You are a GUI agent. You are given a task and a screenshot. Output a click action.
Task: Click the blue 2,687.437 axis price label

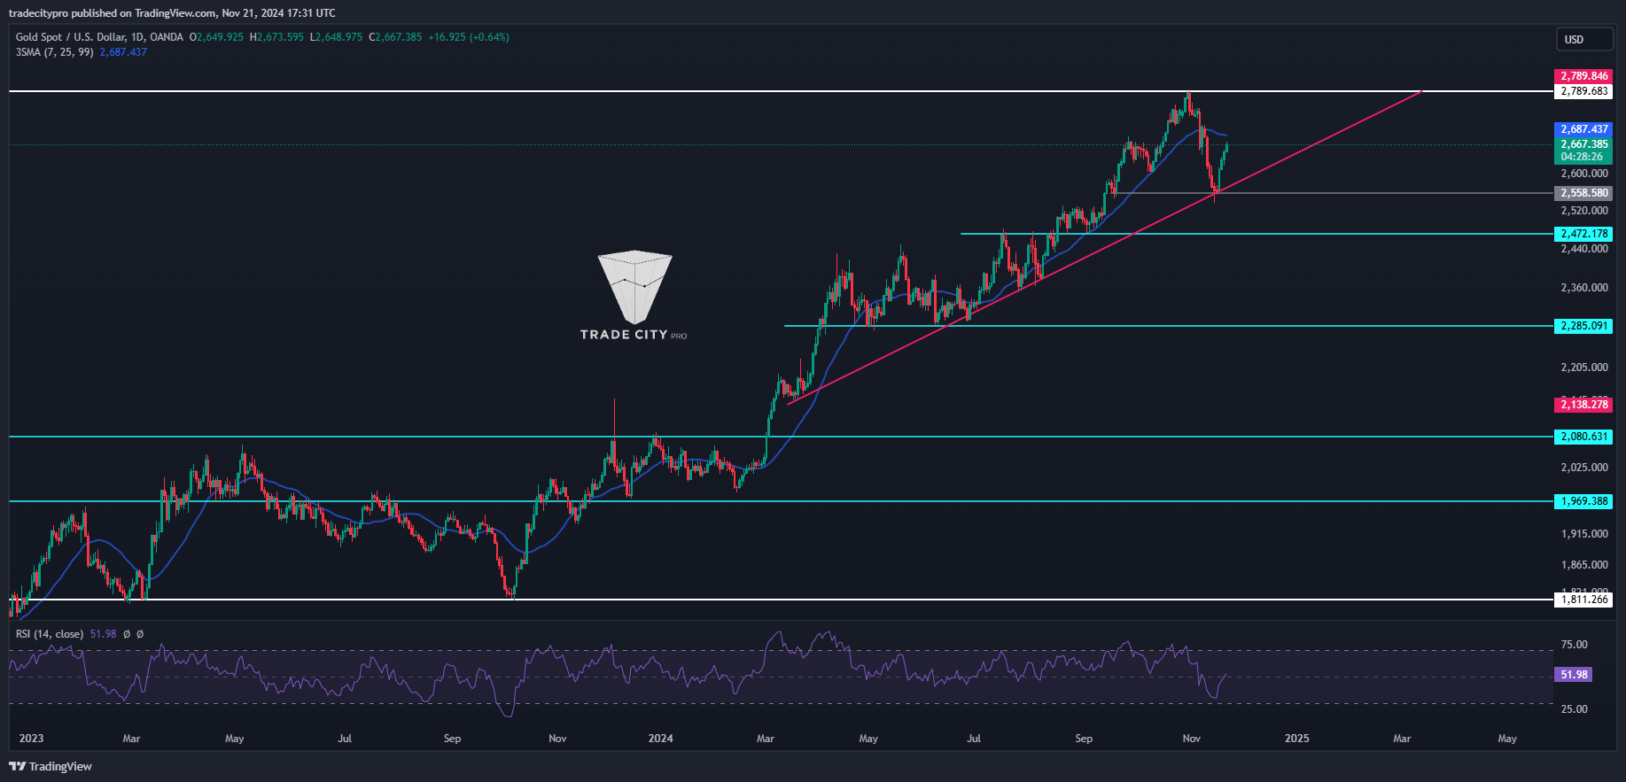coord(1583,129)
